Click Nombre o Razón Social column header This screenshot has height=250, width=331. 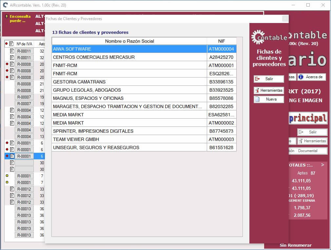tap(129, 41)
